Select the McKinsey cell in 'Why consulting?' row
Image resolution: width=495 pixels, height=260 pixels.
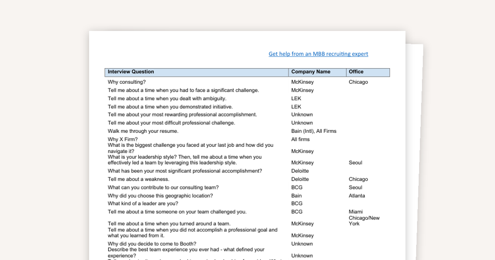[x=302, y=82]
